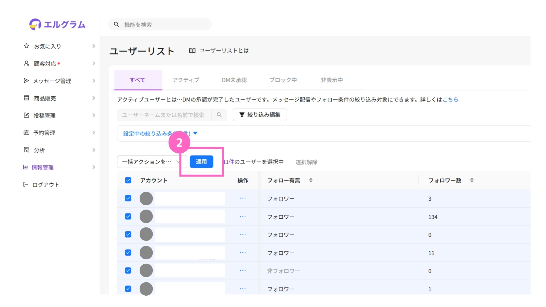Click the こちら link

[450, 99]
